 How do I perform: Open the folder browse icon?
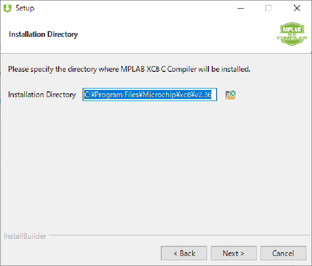[x=230, y=95]
